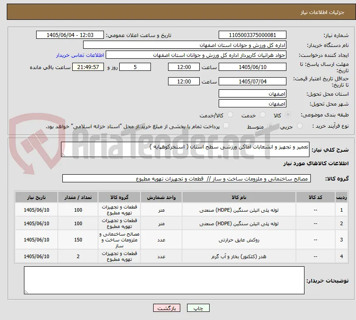
Task: Click the response deadline time 12:00 field
Action: point(184,67)
